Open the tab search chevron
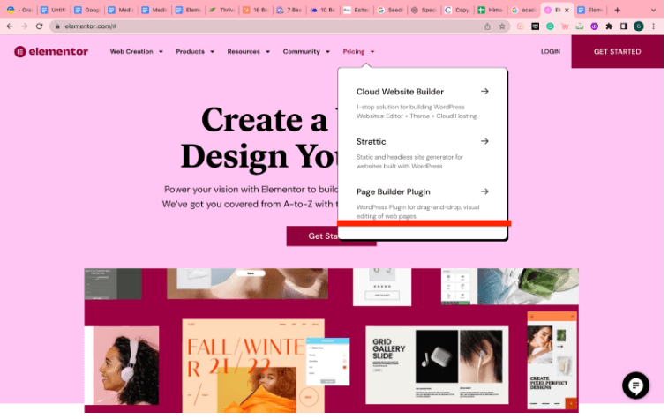The height and width of the screenshot is (419, 668). (x=653, y=10)
